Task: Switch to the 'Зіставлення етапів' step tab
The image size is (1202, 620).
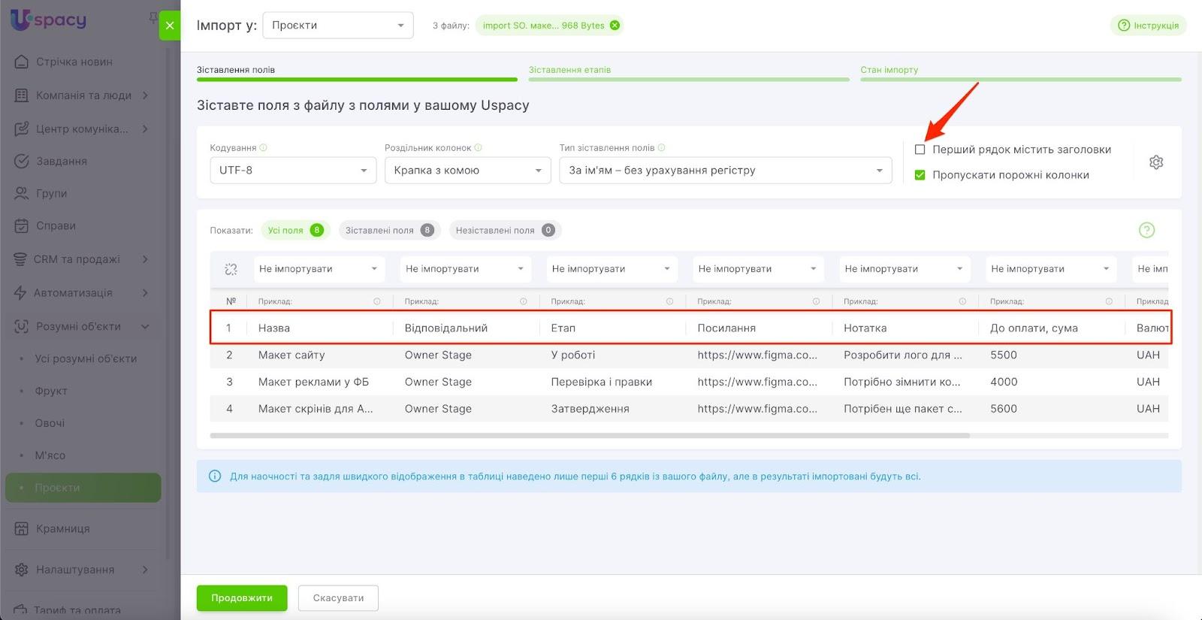Action: point(569,70)
